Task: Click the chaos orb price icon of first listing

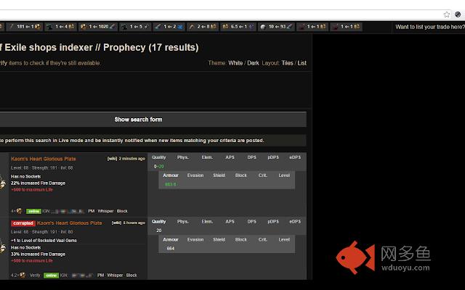Action: coord(20,211)
